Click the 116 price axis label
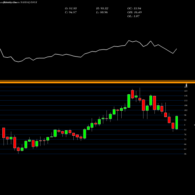 click(x=186, y=96)
